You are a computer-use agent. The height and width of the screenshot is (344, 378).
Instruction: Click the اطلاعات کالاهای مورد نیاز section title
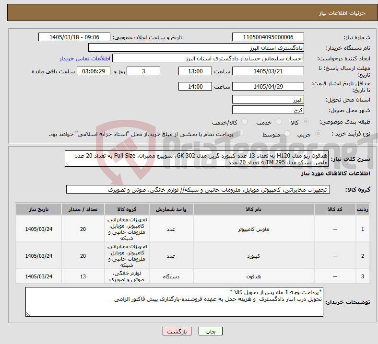pyautogui.click(x=335, y=173)
